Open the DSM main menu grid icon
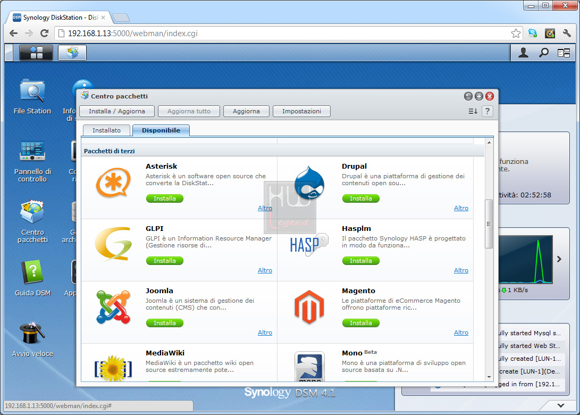 (36, 53)
